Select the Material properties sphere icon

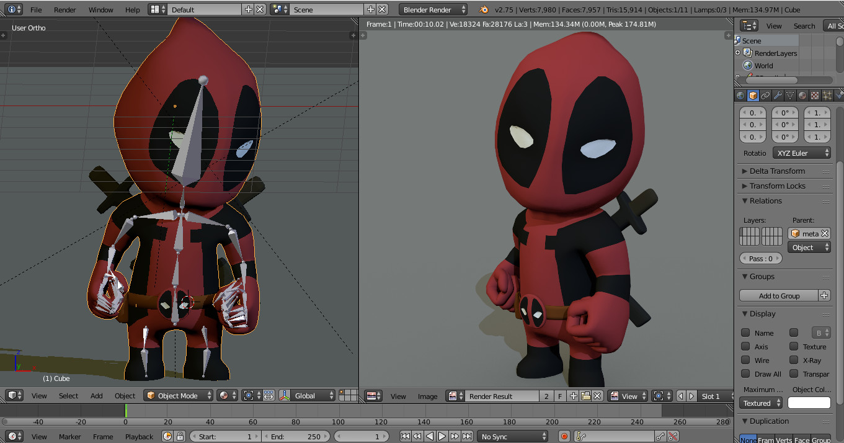click(x=802, y=95)
